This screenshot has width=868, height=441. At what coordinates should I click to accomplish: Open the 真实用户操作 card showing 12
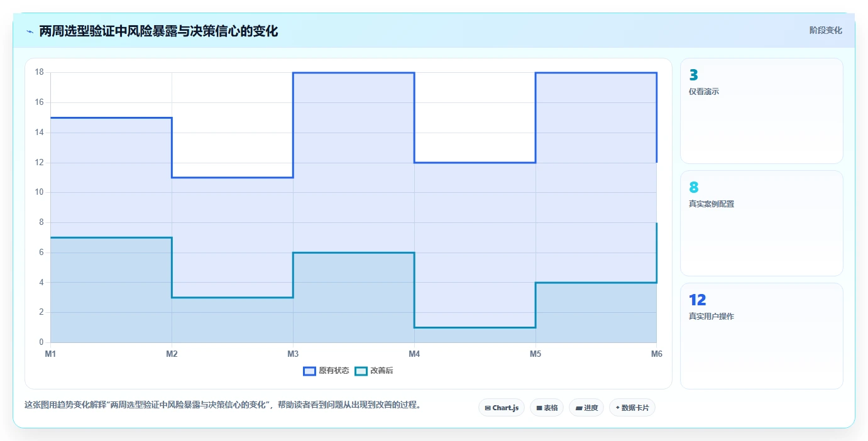point(761,335)
